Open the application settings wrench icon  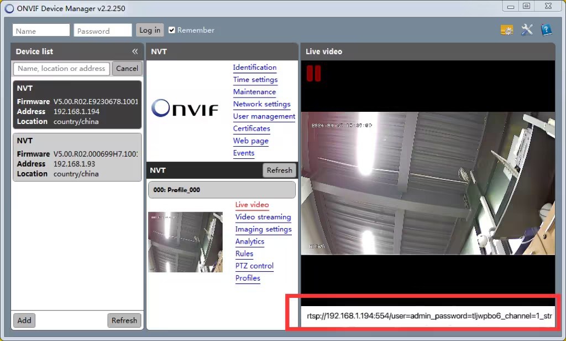point(527,30)
